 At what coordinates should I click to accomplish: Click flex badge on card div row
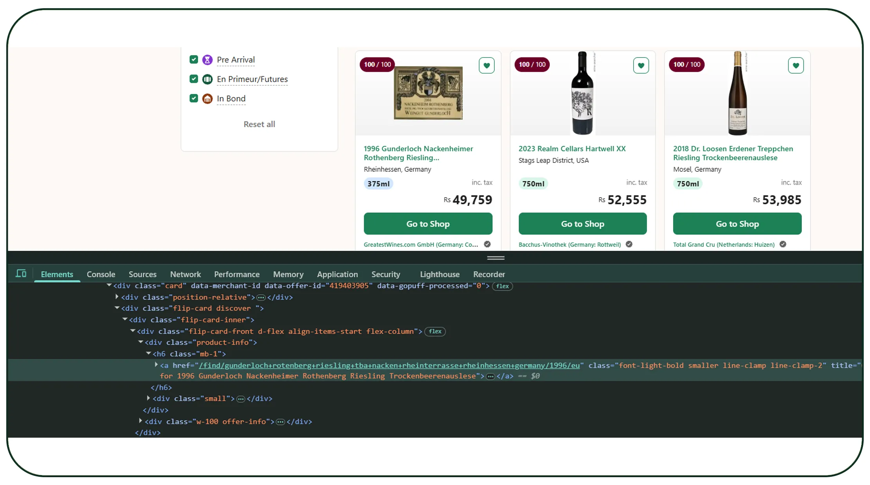point(503,286)
